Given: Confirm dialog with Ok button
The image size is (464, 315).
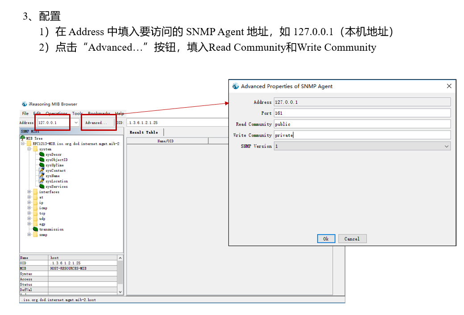Looking at the screenshot, I should point(326,238).
